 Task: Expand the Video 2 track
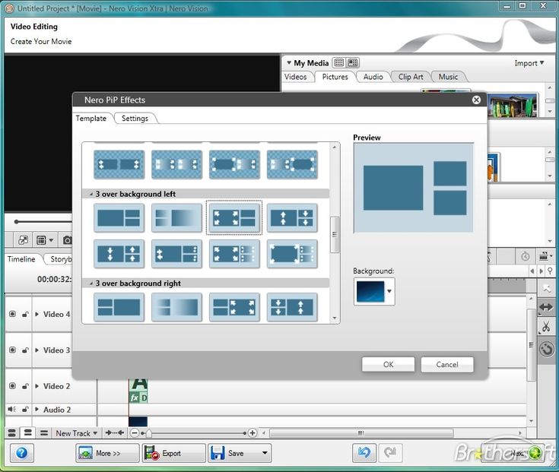coord(37,386)
